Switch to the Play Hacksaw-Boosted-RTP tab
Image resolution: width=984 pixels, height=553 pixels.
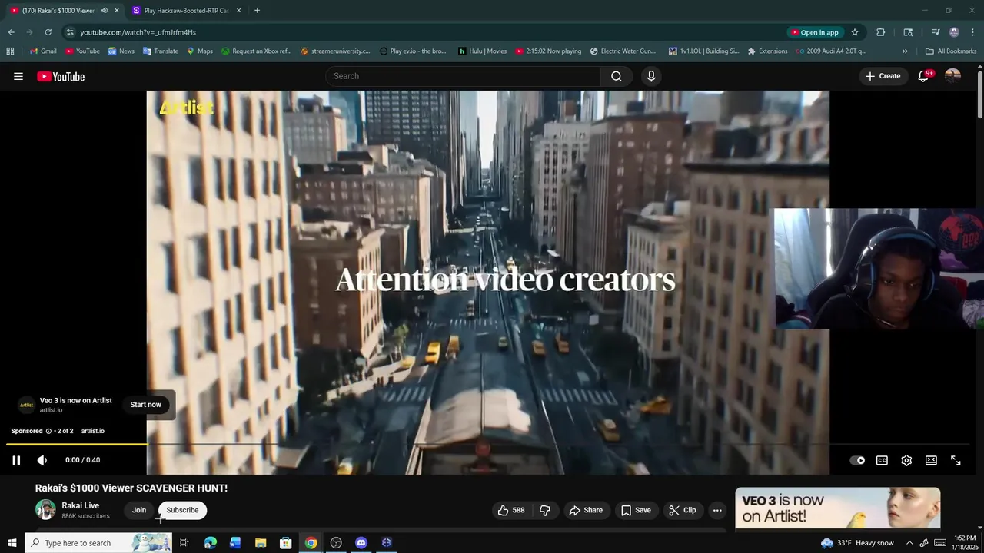click(186, 11)
